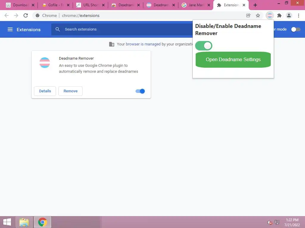
Task: Click the Open Deadname Settings button
Action: [233, 59]
